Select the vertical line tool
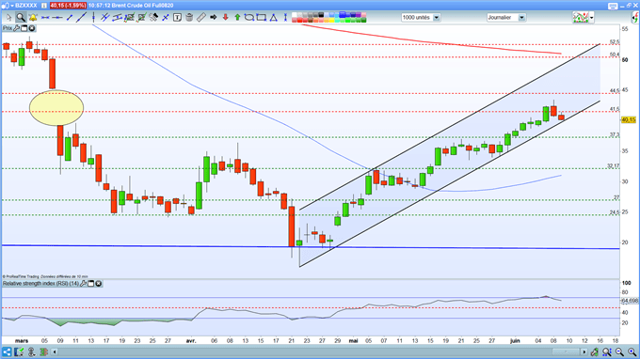The height and width of the screenshot is (359, 640). coord(93,17)
